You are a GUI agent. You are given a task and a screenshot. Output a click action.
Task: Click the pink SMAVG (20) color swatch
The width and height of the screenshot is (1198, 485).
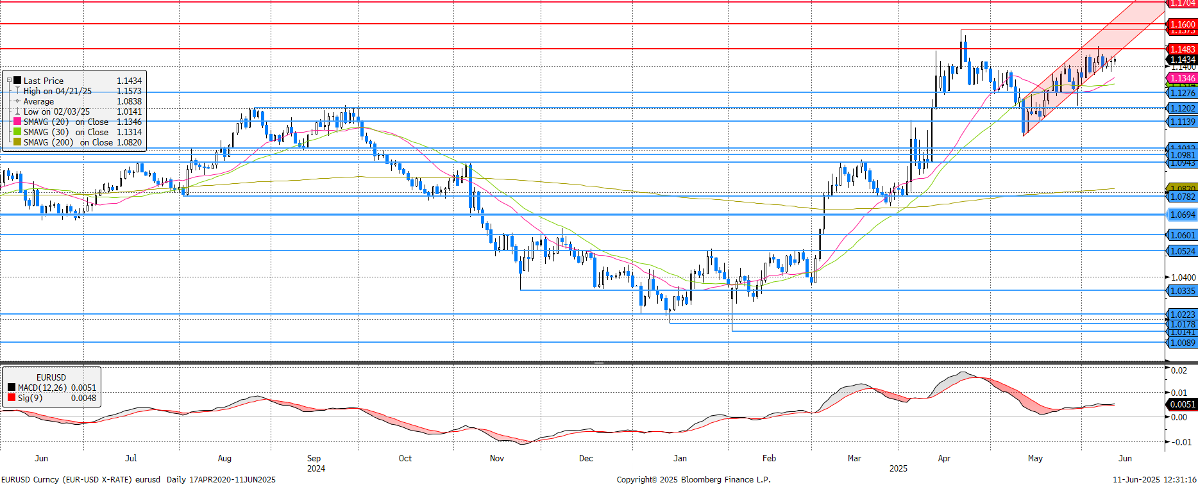(17, 122)
